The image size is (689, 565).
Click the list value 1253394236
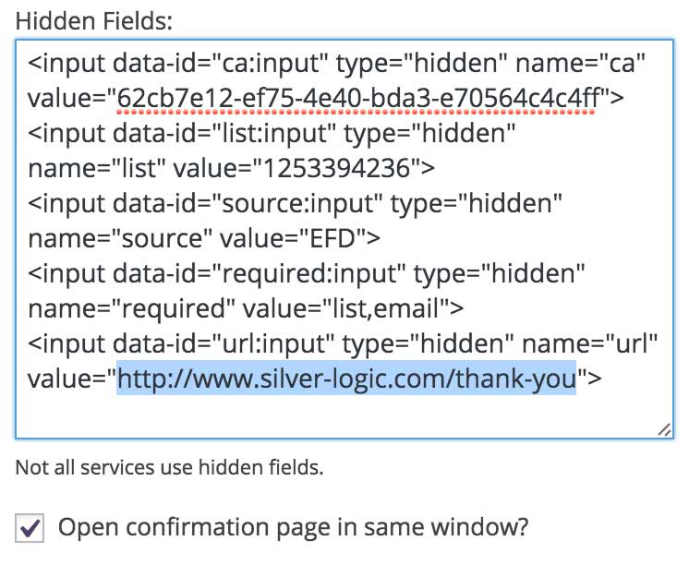298,167
